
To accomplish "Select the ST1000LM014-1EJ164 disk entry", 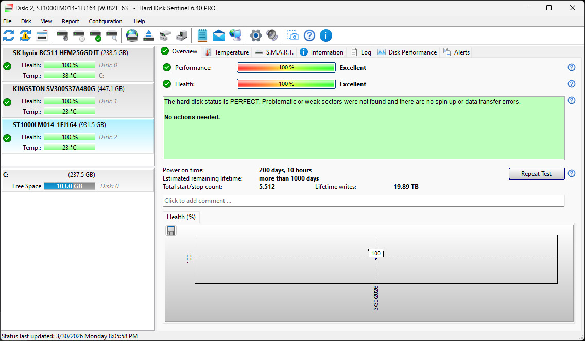I will (x=78, y=136).
